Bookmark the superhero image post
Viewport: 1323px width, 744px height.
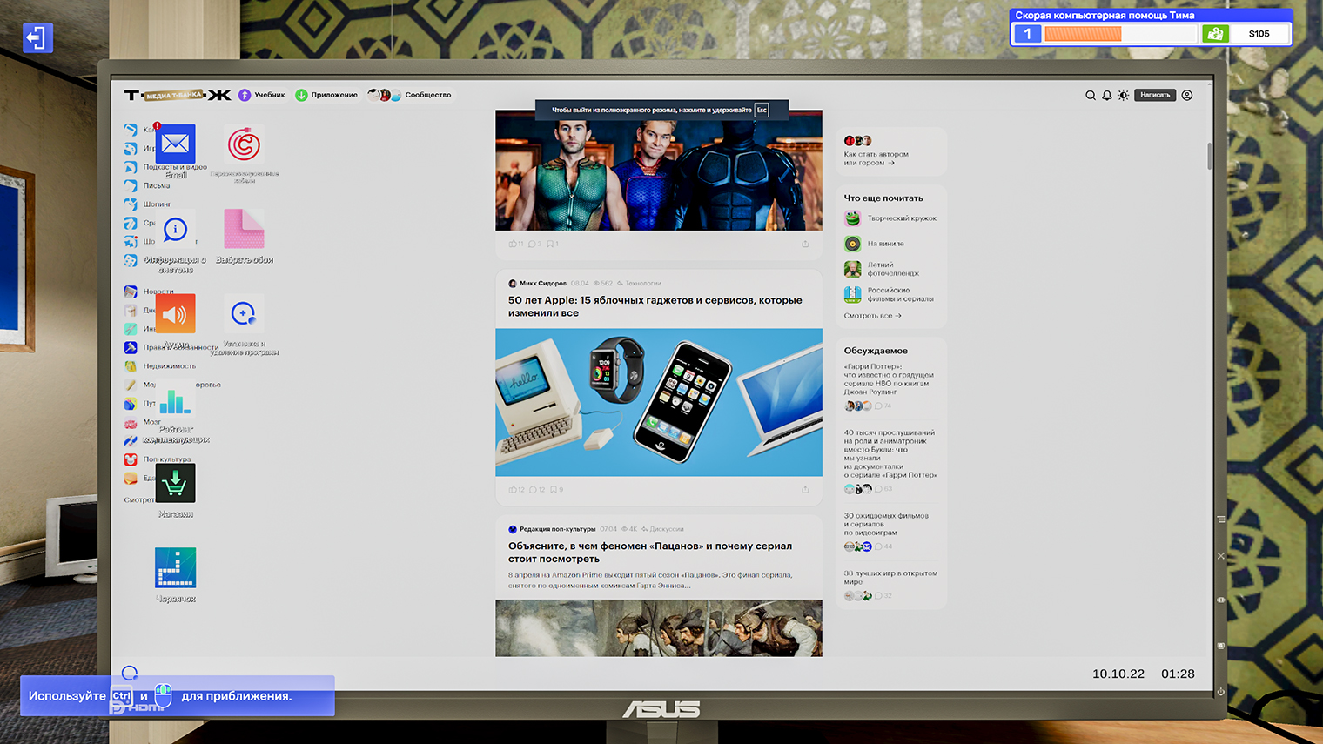click(553, 244)
